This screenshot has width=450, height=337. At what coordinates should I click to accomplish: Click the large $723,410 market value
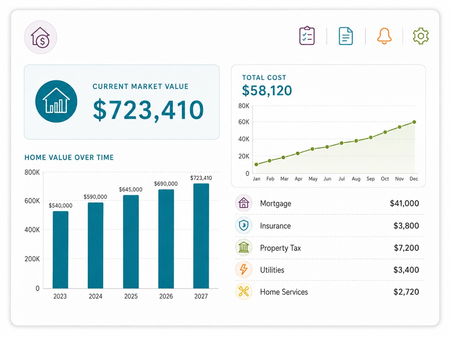(148, 110)
